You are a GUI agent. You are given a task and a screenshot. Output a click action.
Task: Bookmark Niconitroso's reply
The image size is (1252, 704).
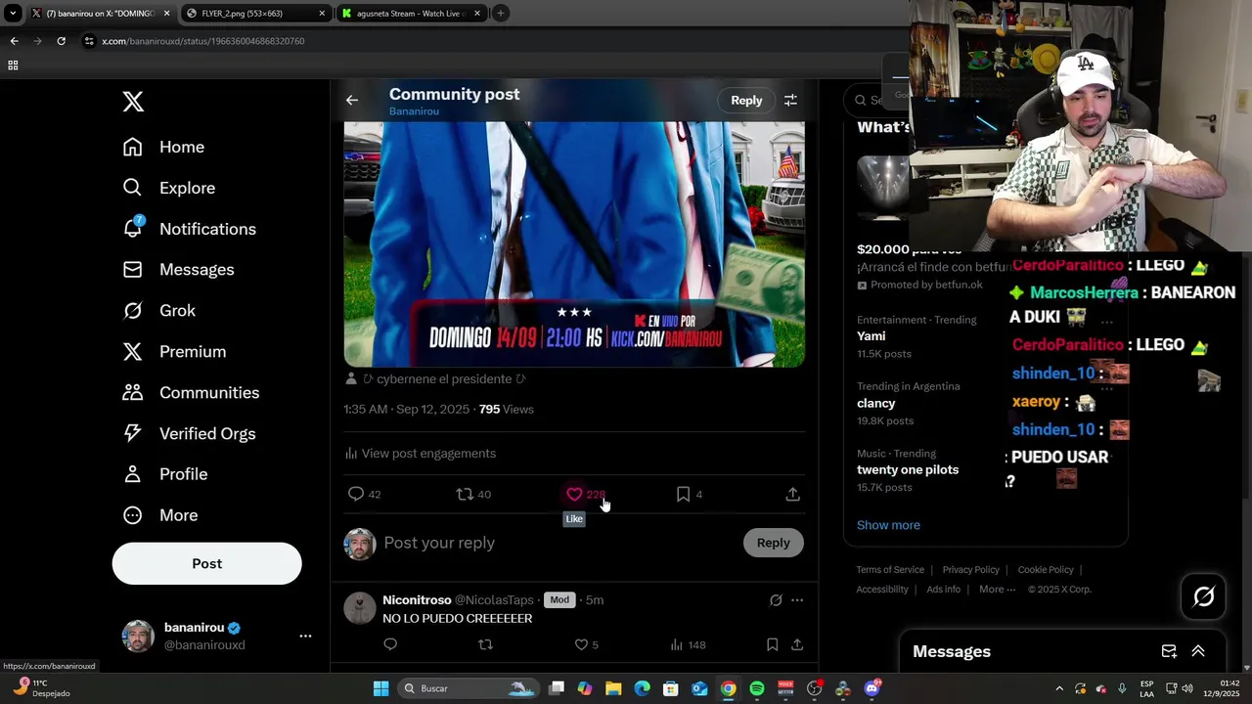pos(773,644)
